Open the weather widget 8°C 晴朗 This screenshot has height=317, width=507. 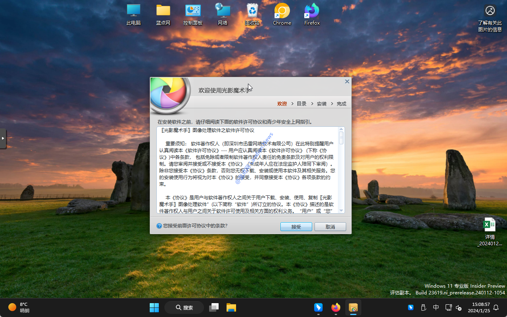click(19, 307)
